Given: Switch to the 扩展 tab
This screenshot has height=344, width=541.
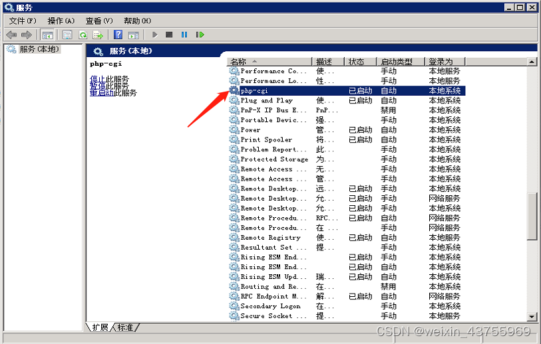Looking at the screenshot, I should pos(100,327).
